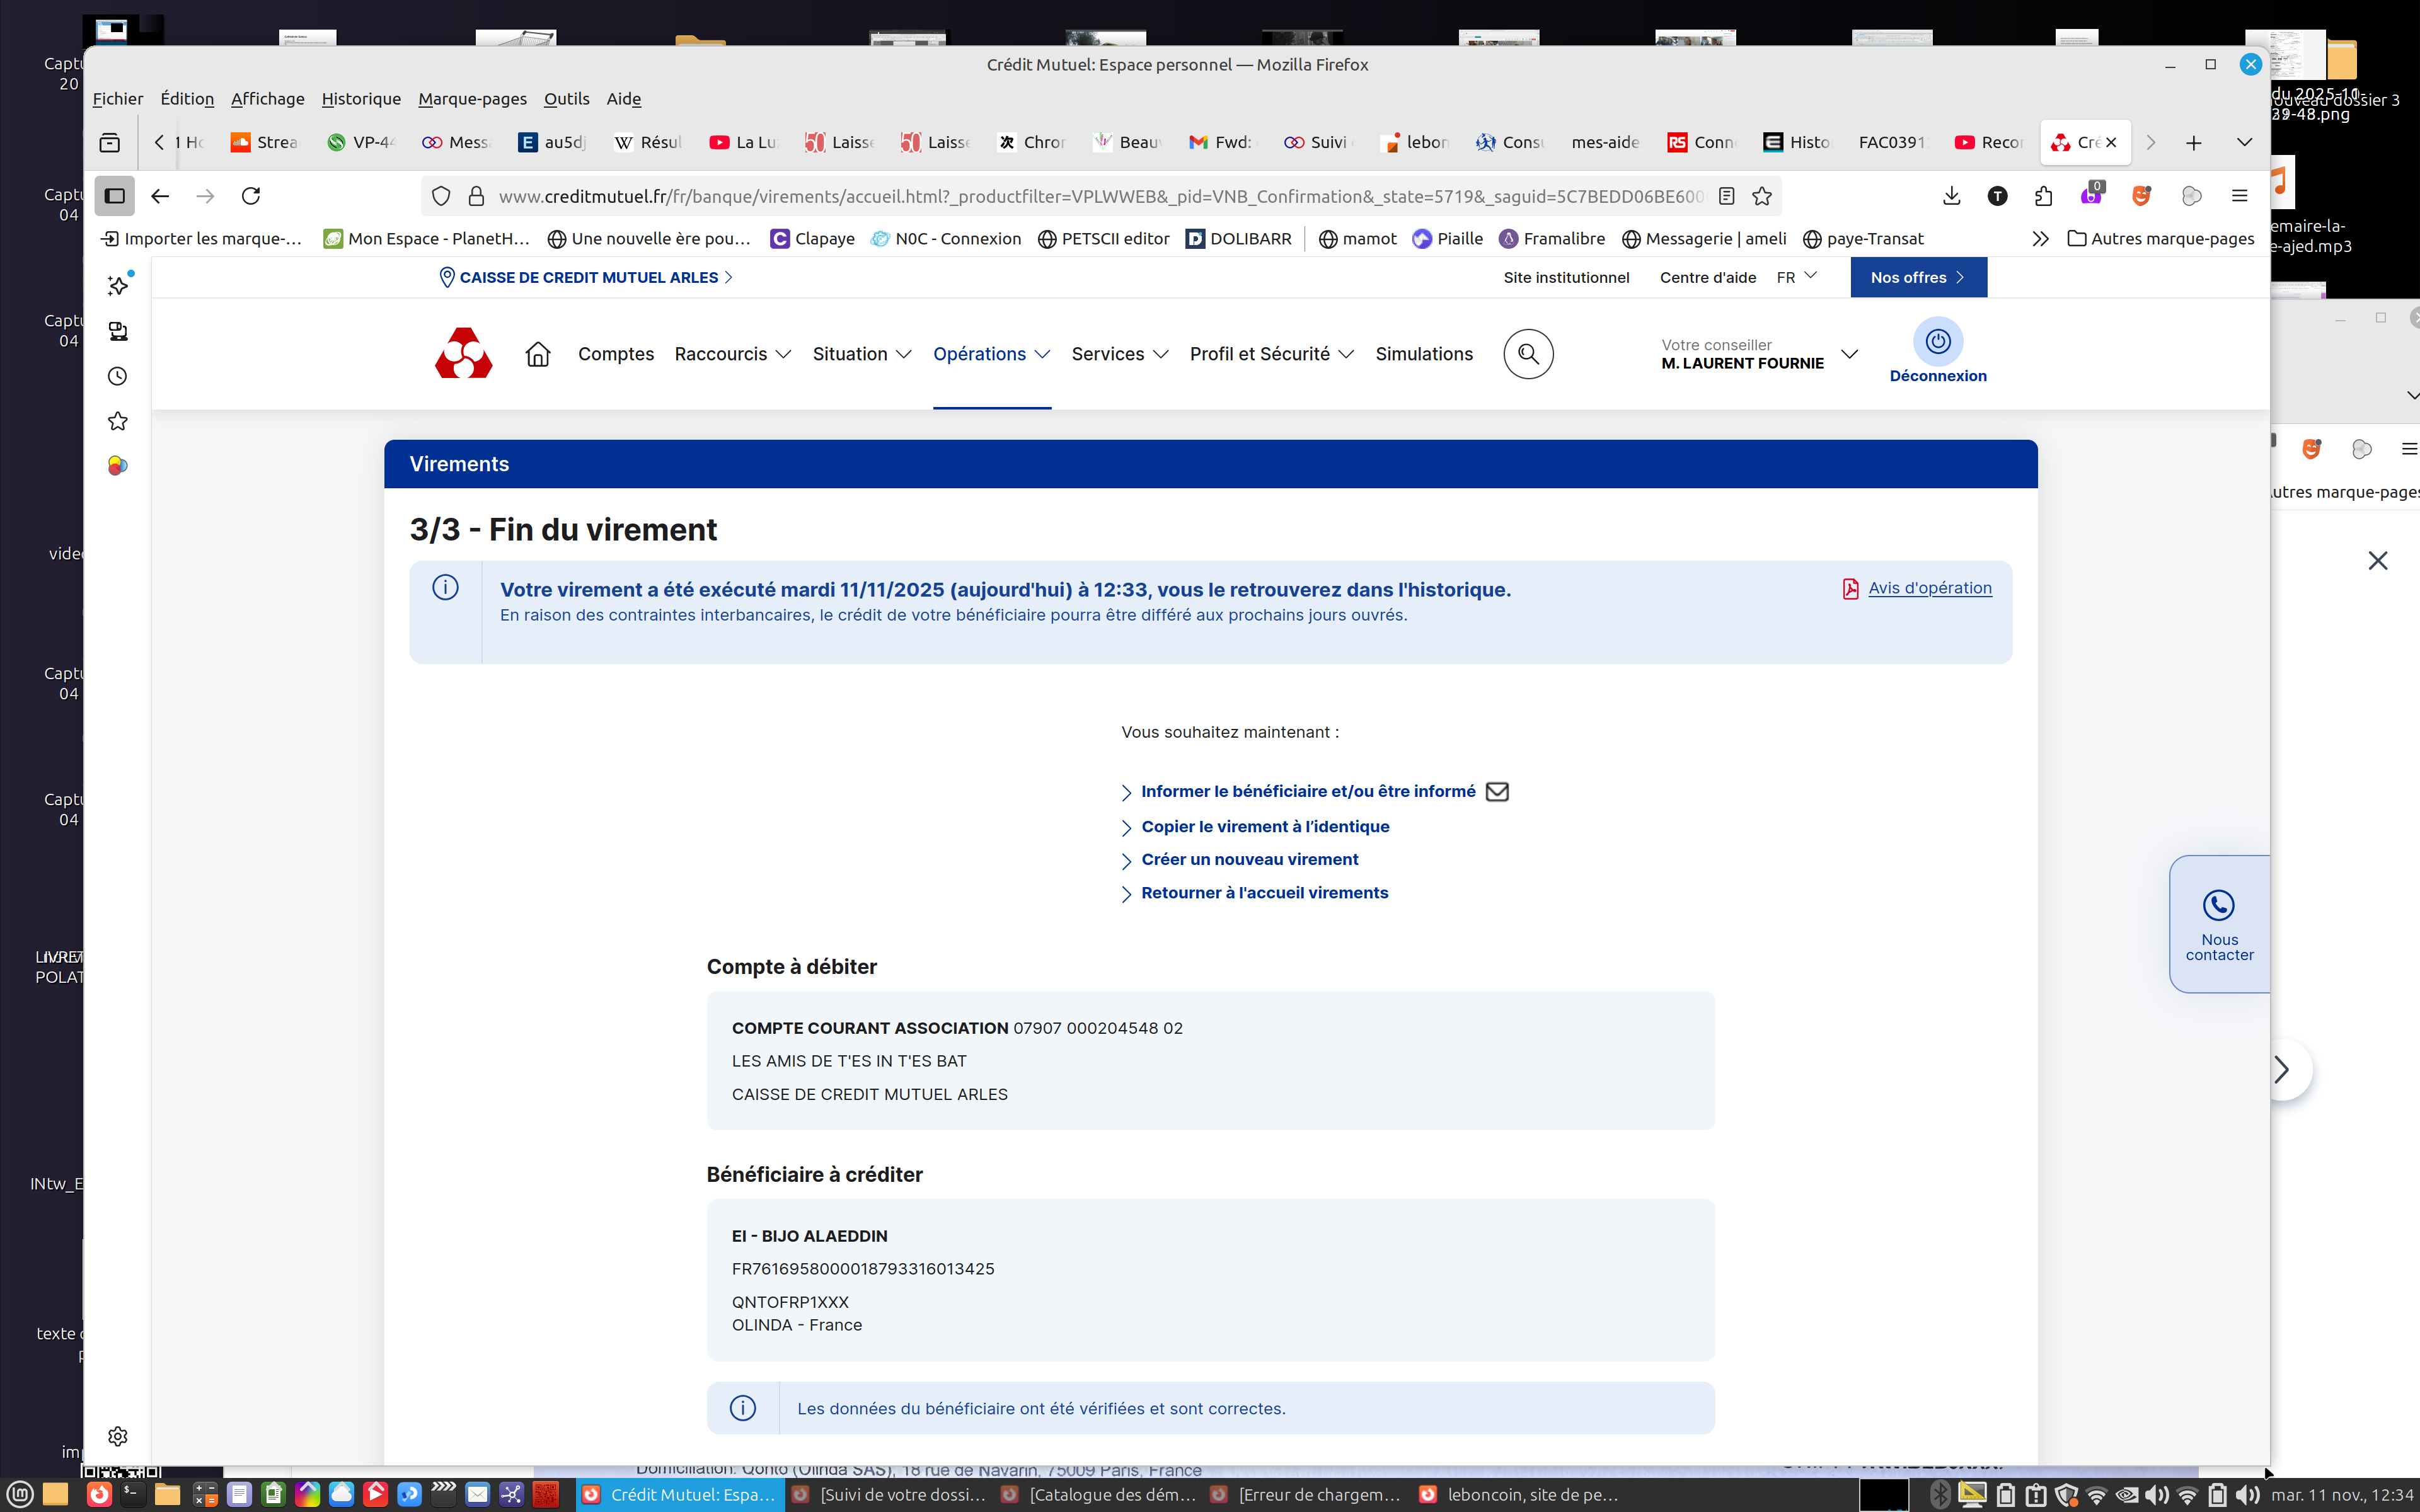Reload the current page
Viewport: 2420px width, 1512px height.
point(251,196)
